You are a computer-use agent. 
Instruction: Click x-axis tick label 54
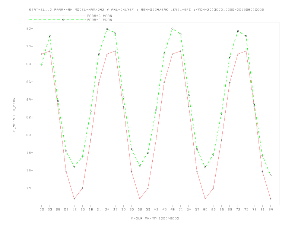189,209
